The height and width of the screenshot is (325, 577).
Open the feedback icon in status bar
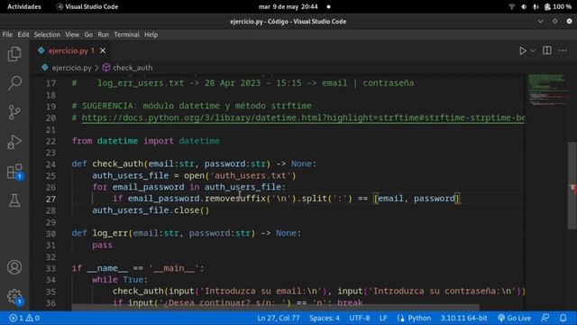click(x=545, y=318)
